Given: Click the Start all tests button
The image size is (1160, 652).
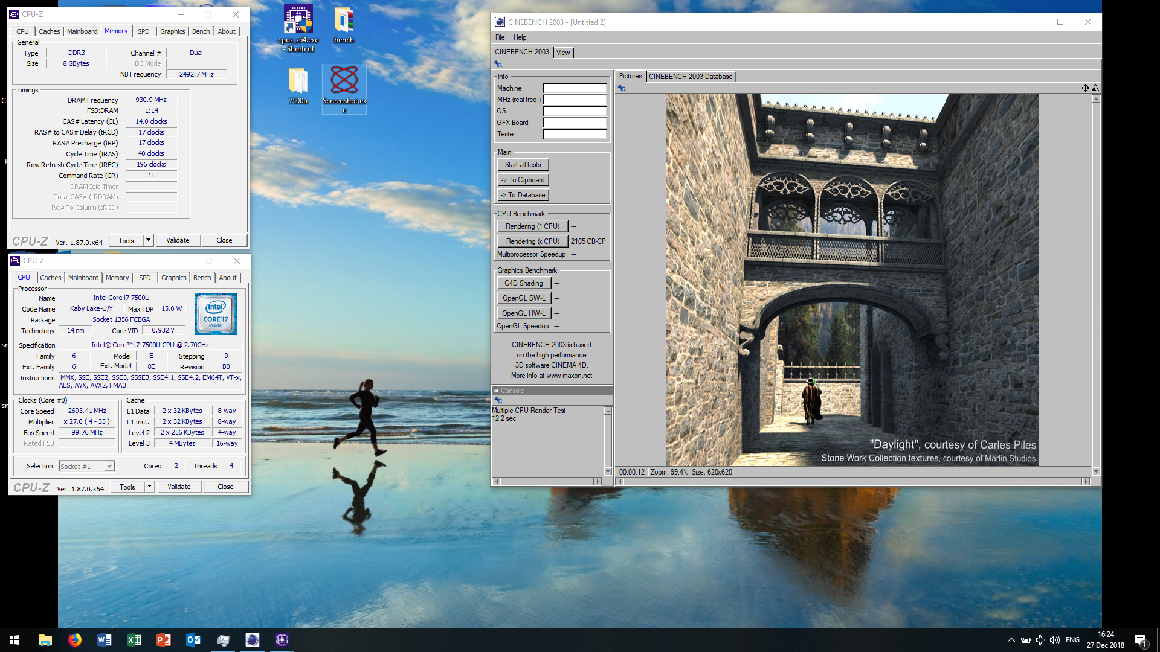Looking at the screenshot, I should (x=523, y=165).
